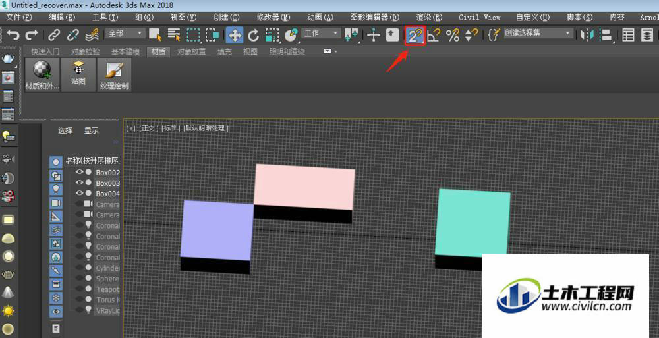This screenshot has height=338, width=659.
Task: Activate the Select and Scale tool
Action: click(272, 34)
